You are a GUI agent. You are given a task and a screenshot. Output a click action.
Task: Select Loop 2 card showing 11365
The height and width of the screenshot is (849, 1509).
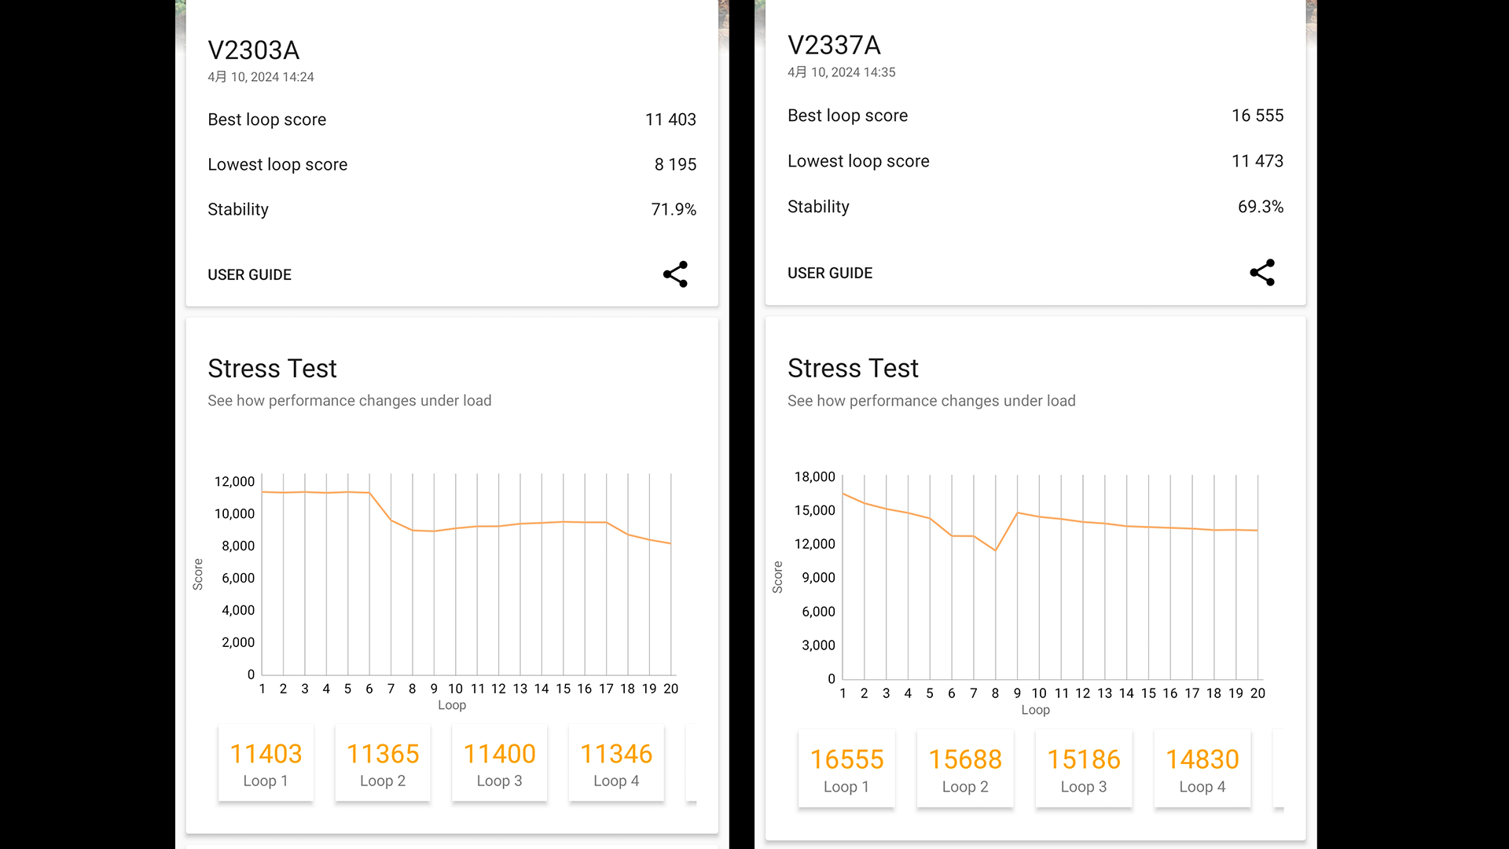[383, 763]
